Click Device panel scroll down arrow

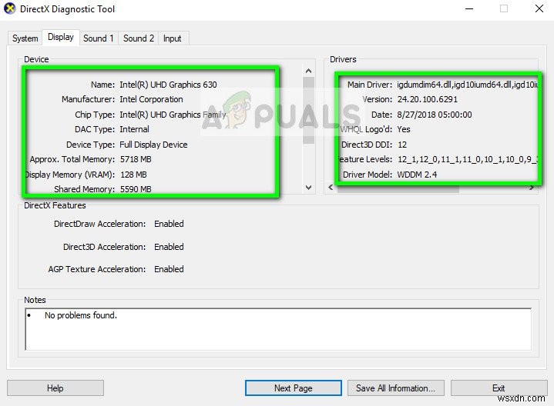(308, 188)
